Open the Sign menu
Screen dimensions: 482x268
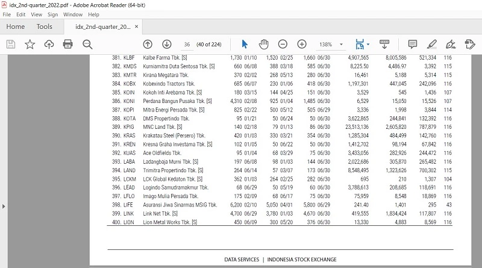52,14
